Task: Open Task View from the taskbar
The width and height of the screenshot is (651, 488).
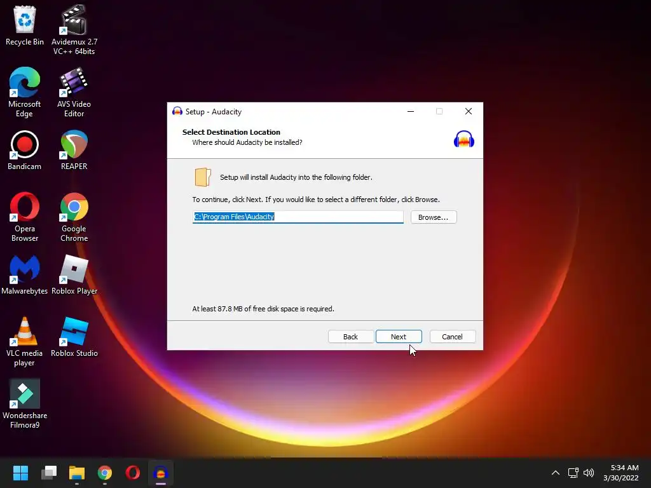Action: pos(49,473)
